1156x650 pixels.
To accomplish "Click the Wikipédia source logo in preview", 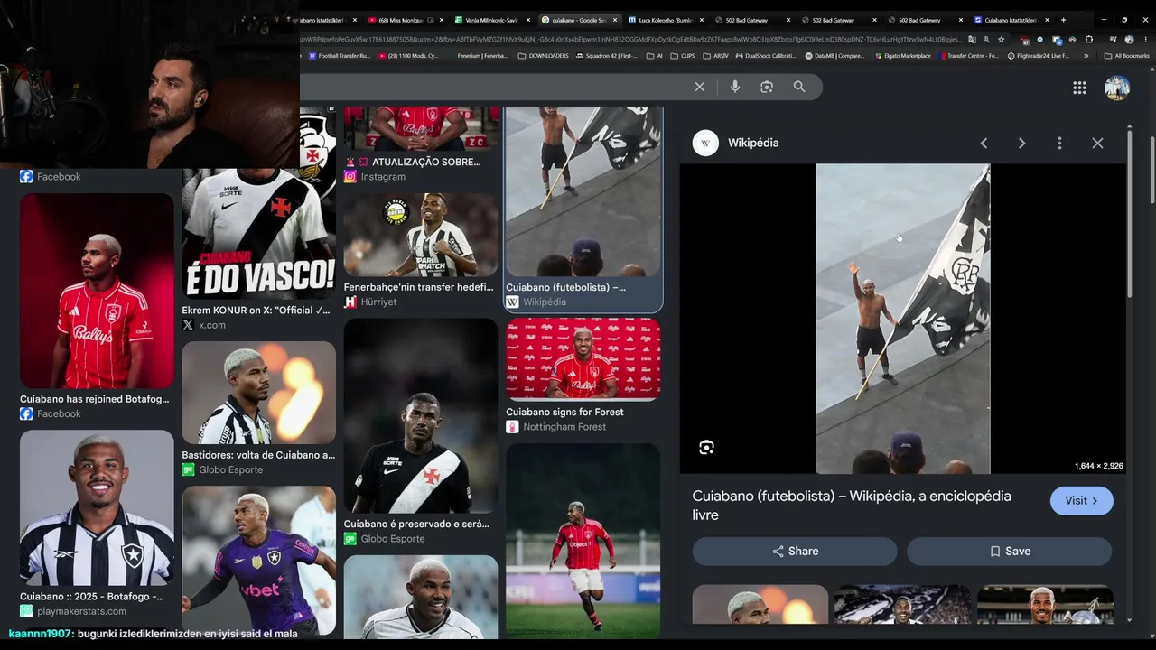I will pos(705,143).
